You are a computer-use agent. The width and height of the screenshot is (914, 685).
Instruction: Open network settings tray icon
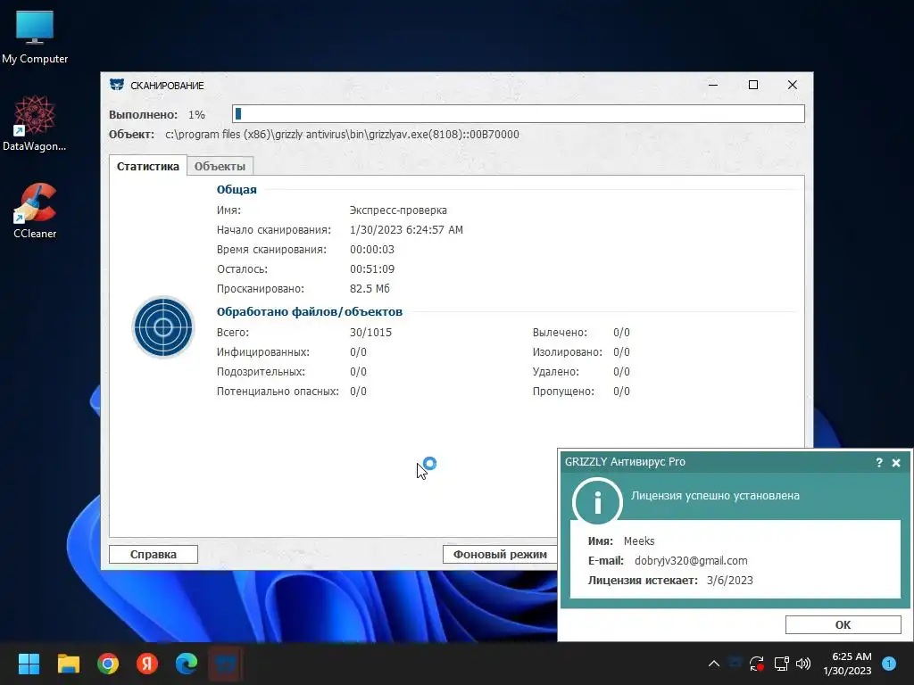coord(781,664)
